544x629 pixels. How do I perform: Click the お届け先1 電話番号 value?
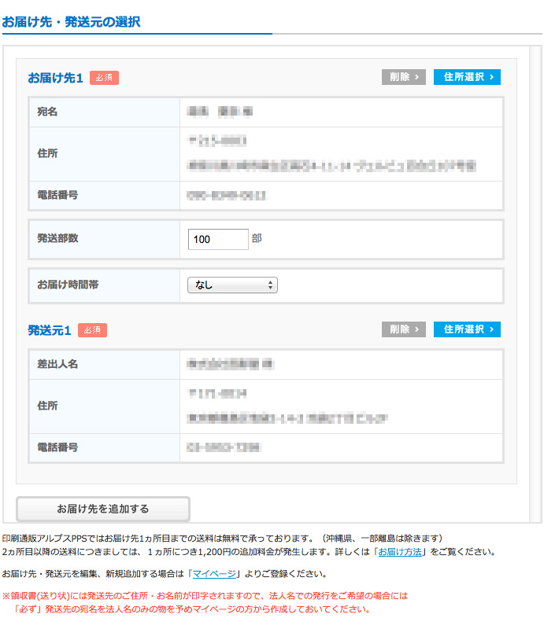(227, 195)
